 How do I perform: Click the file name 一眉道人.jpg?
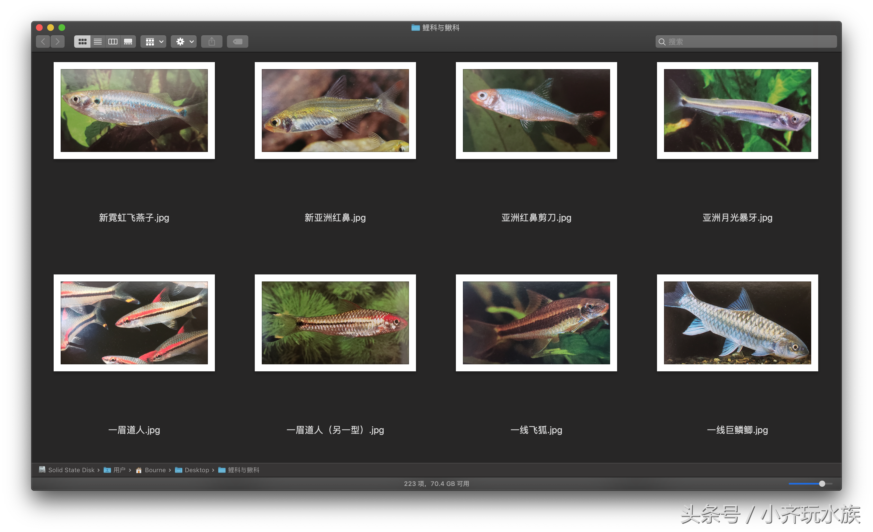pos(134,430)
